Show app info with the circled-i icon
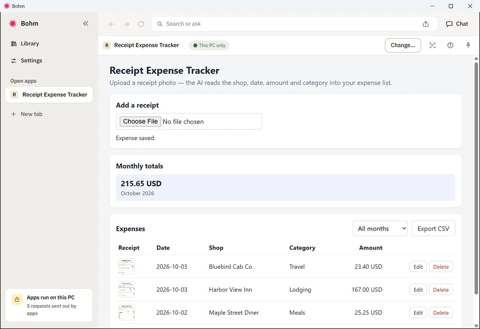Image resolution: width=480 pixels, height=329 pixels. coord(450,45)
